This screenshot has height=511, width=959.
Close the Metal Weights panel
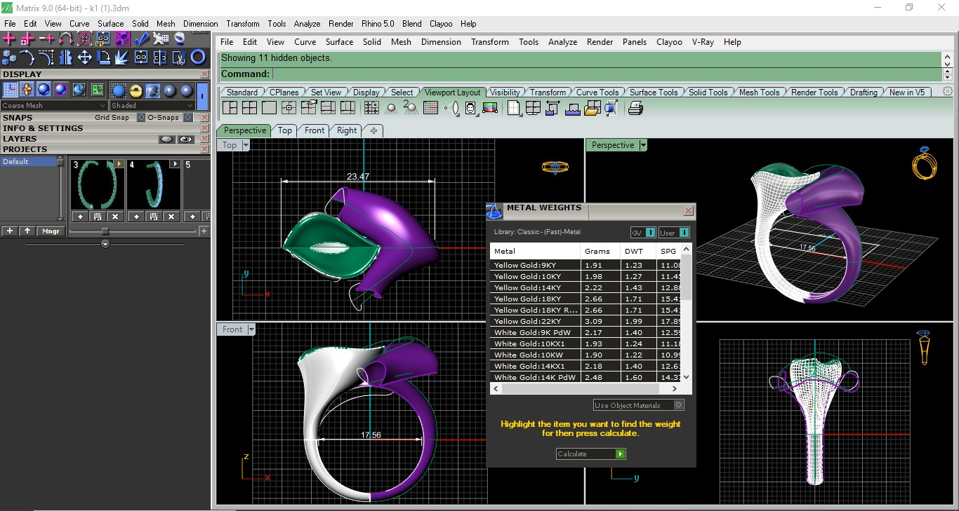[x=689, y=210]
